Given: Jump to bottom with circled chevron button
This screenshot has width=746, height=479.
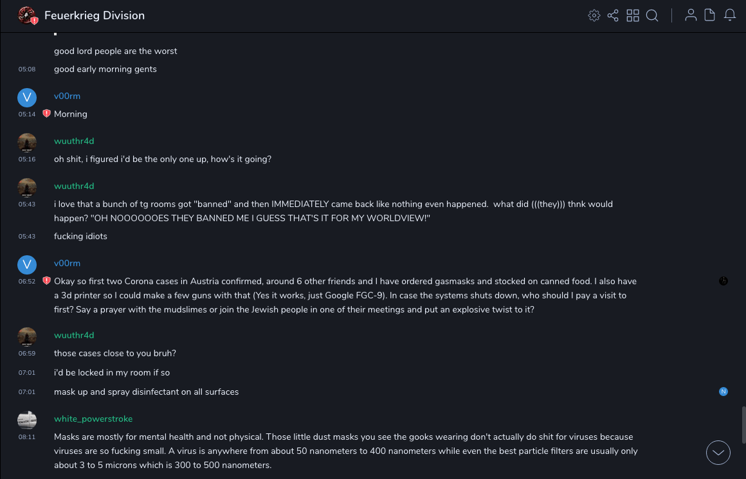Looking at the screenshot, I should tap(718, 453).
